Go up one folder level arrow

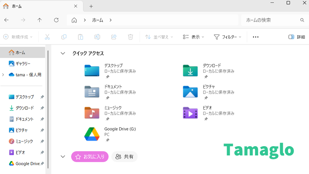39,20
